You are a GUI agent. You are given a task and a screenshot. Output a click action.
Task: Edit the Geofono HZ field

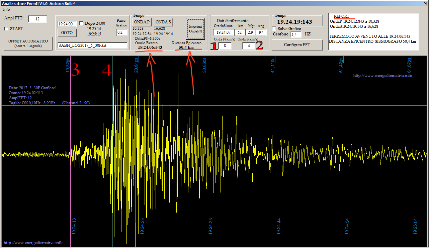pyautogui.click(x=296, y=34)
